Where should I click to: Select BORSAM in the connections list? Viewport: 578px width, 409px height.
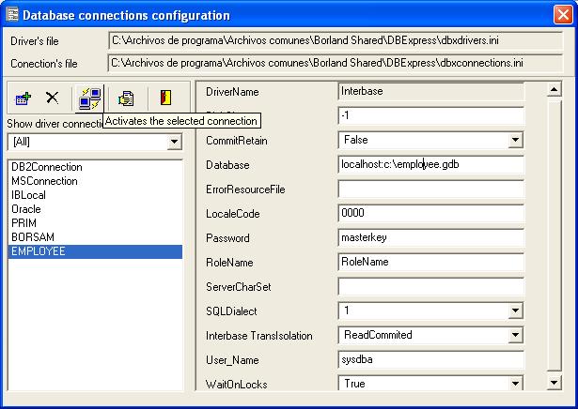pyautogui.click(x=95, y=237)
